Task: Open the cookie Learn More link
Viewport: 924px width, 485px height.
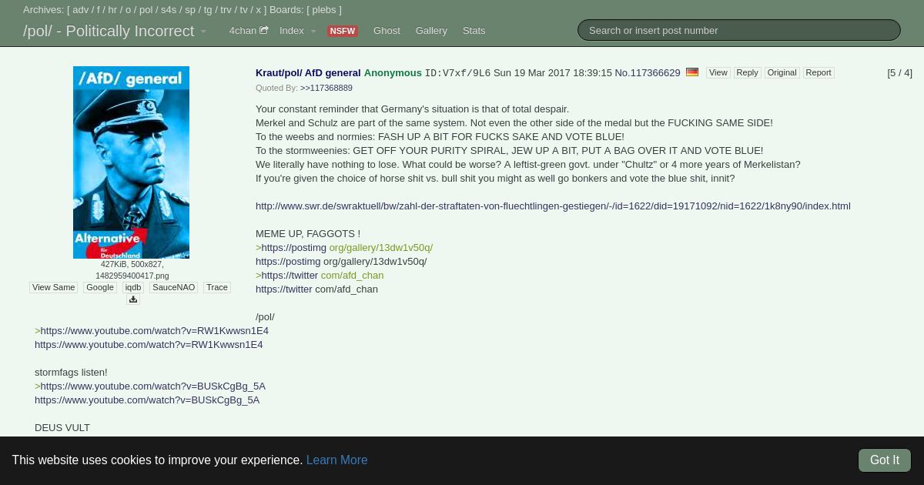Action: [x=336, y=460]
